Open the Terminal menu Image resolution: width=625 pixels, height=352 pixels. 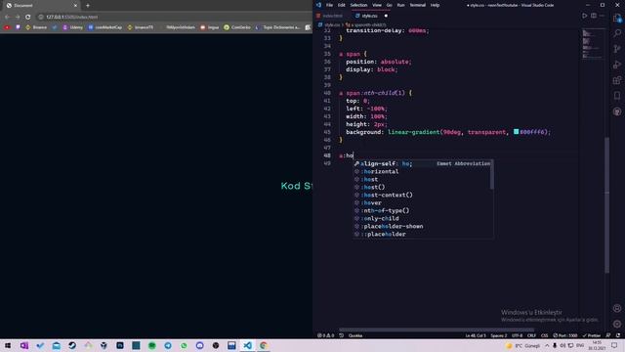417,5
